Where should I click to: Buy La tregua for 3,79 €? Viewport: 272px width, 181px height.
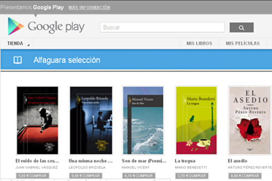192,176
